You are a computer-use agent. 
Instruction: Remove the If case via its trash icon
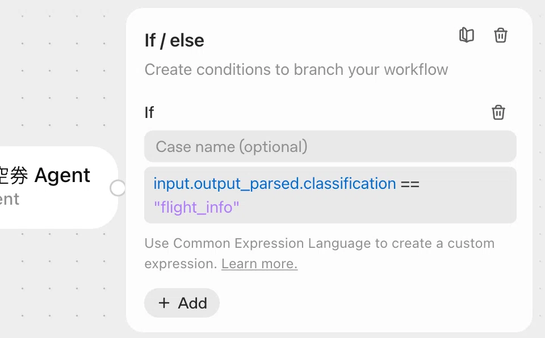click(x=498, y=112)
